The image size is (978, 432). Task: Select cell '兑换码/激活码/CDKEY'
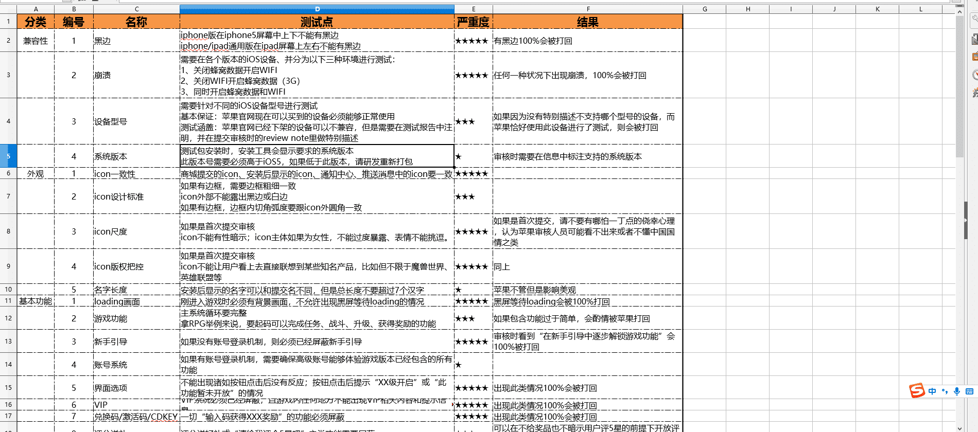point(136,417)
